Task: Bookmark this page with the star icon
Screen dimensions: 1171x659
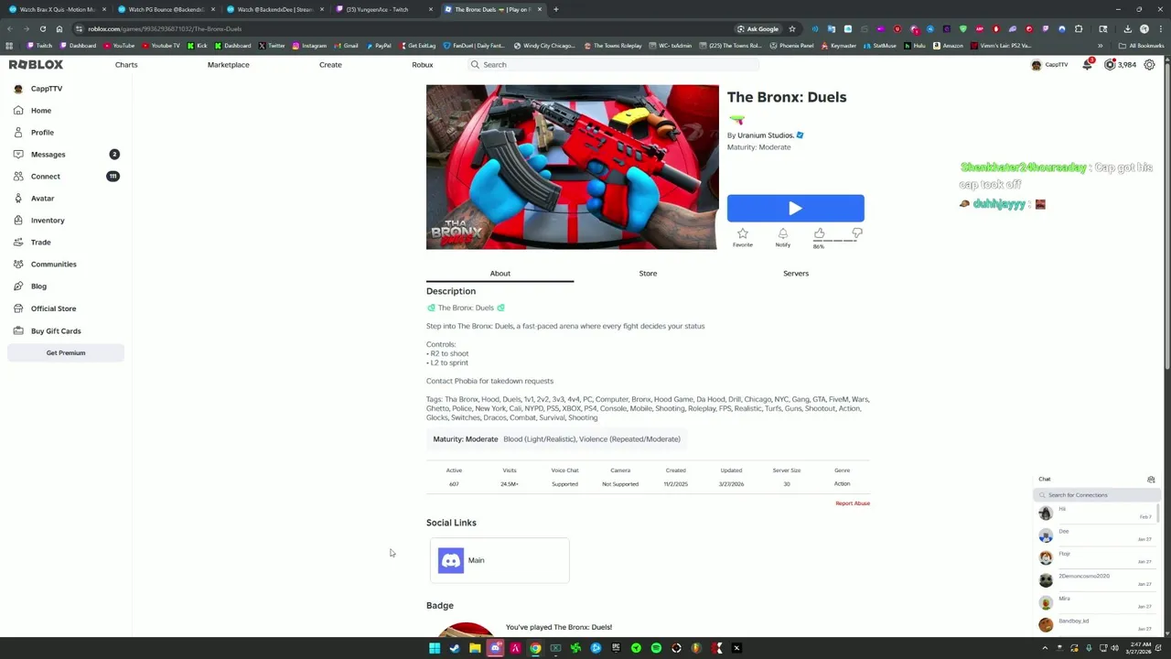Action: (792, 29)
